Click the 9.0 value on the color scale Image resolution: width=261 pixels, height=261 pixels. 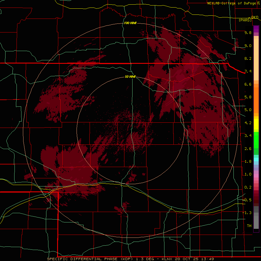coord(248,46)
